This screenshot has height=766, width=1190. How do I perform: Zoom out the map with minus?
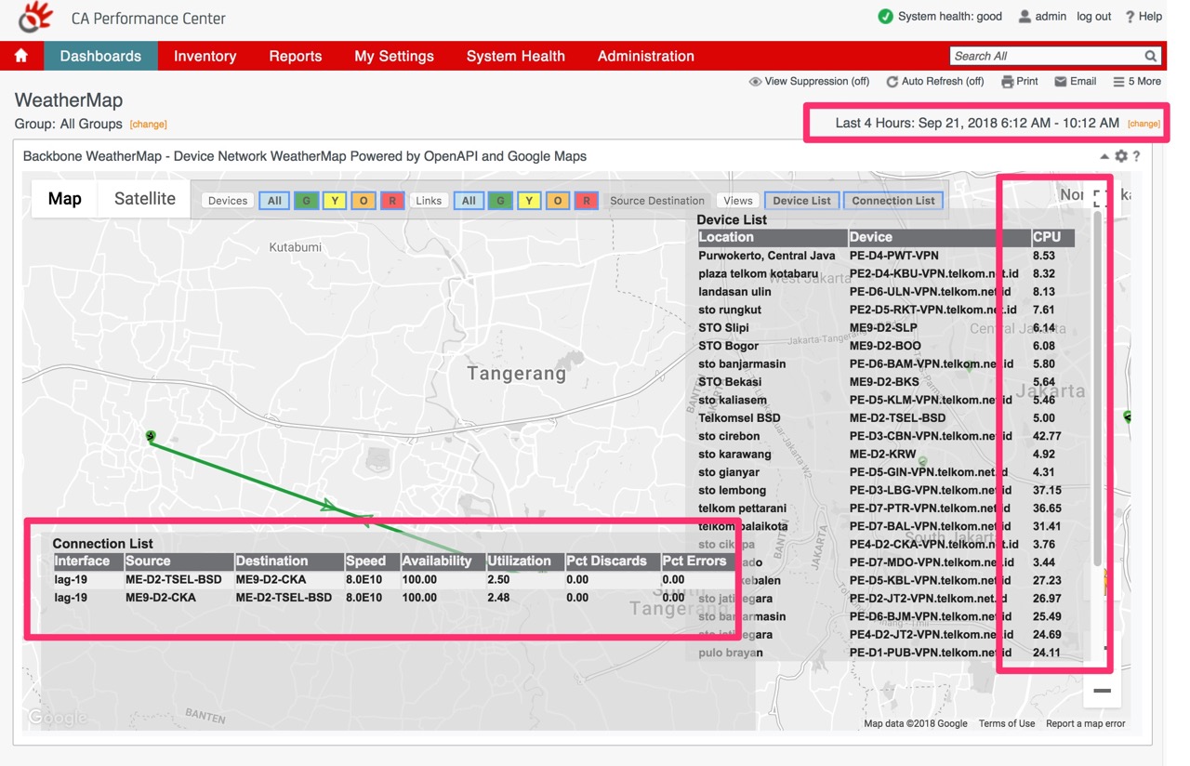(1102, 691)
